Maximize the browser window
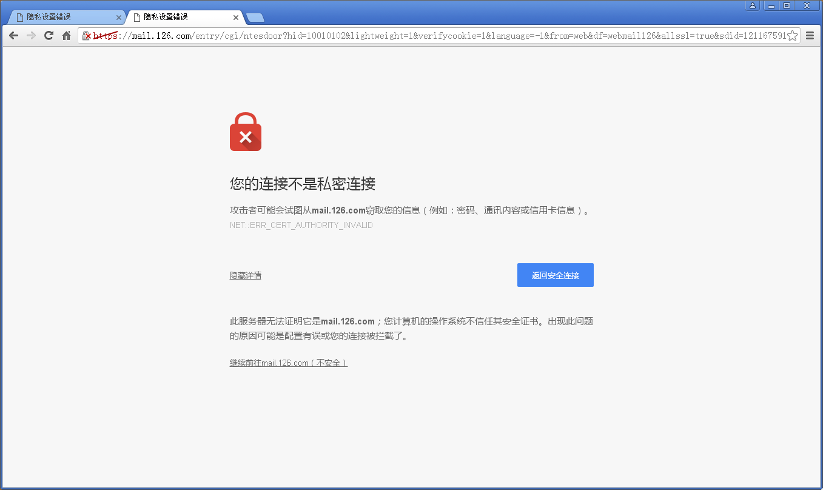 787,5
